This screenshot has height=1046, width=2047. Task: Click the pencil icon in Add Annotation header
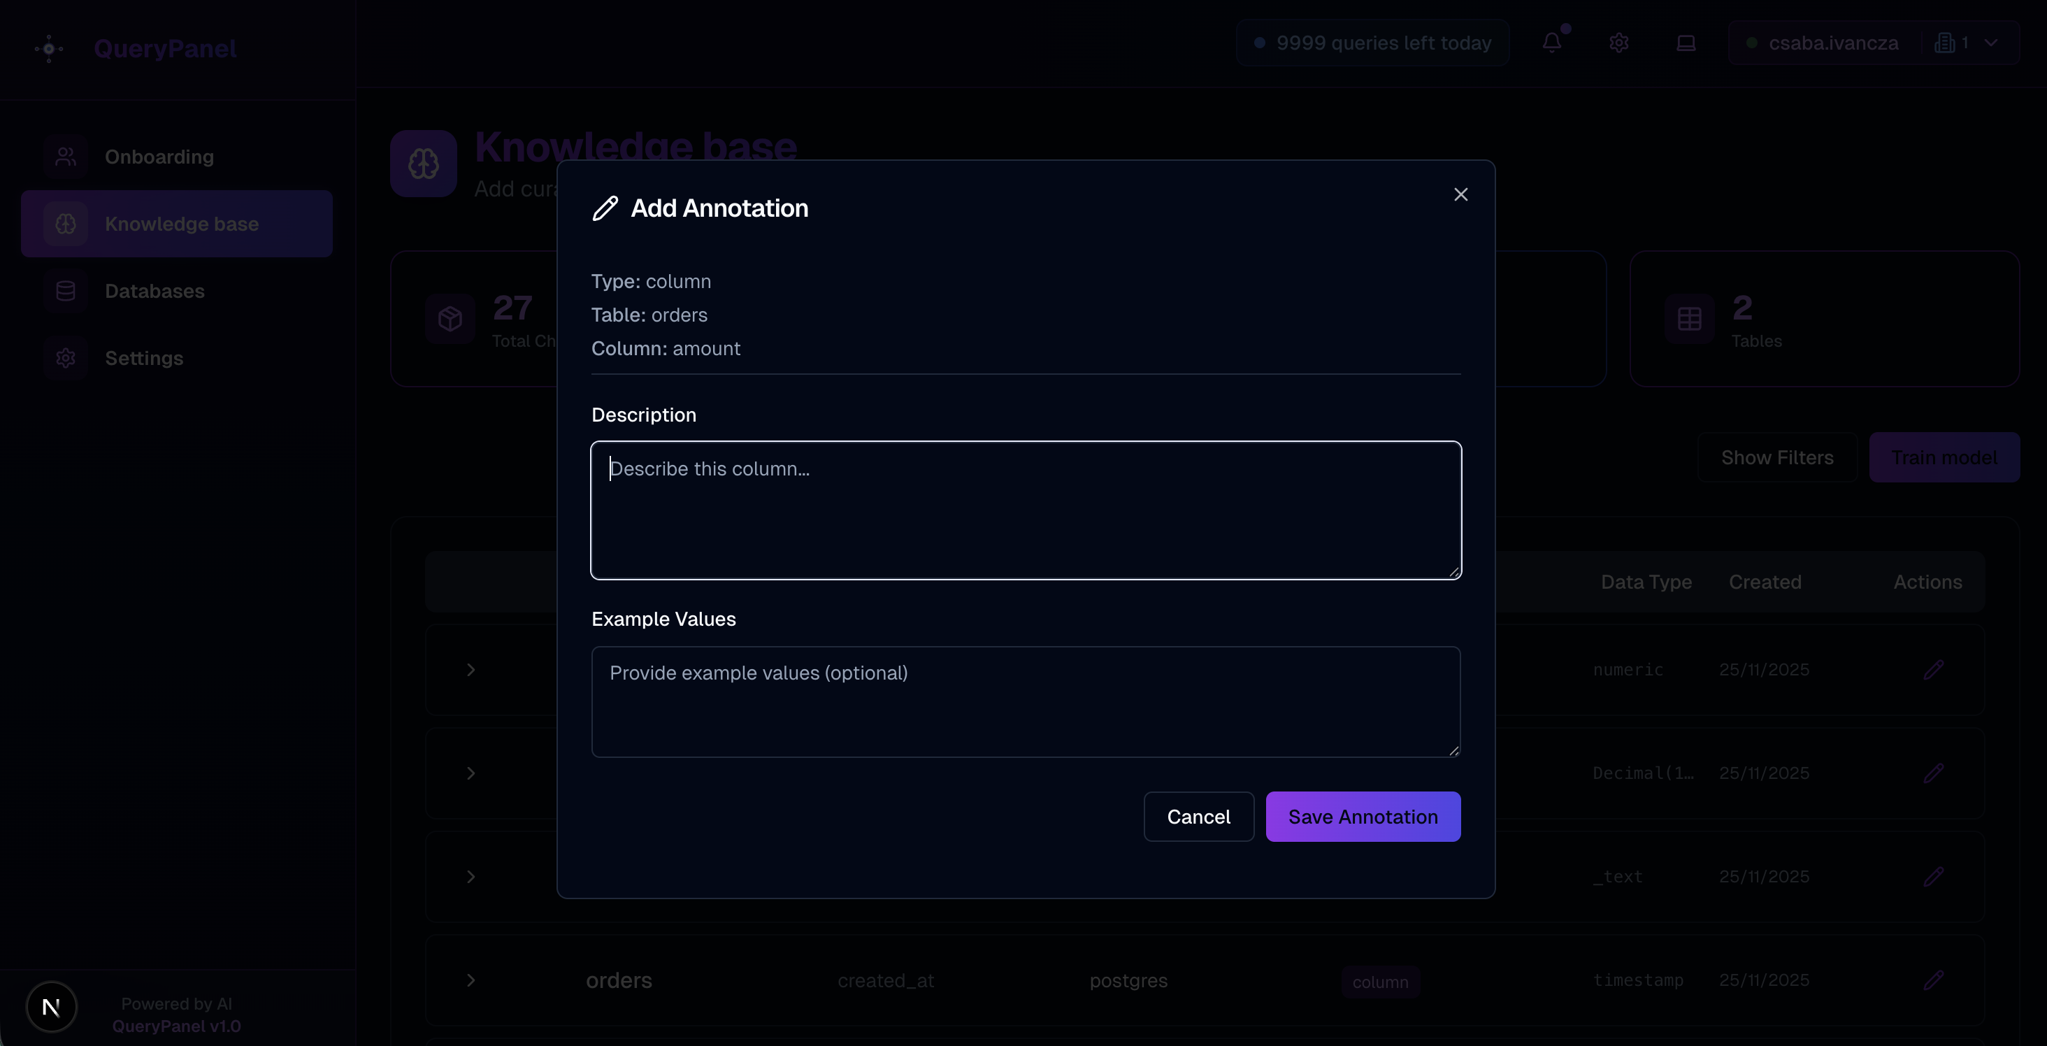pyautogui.click(x=605, y=208)
